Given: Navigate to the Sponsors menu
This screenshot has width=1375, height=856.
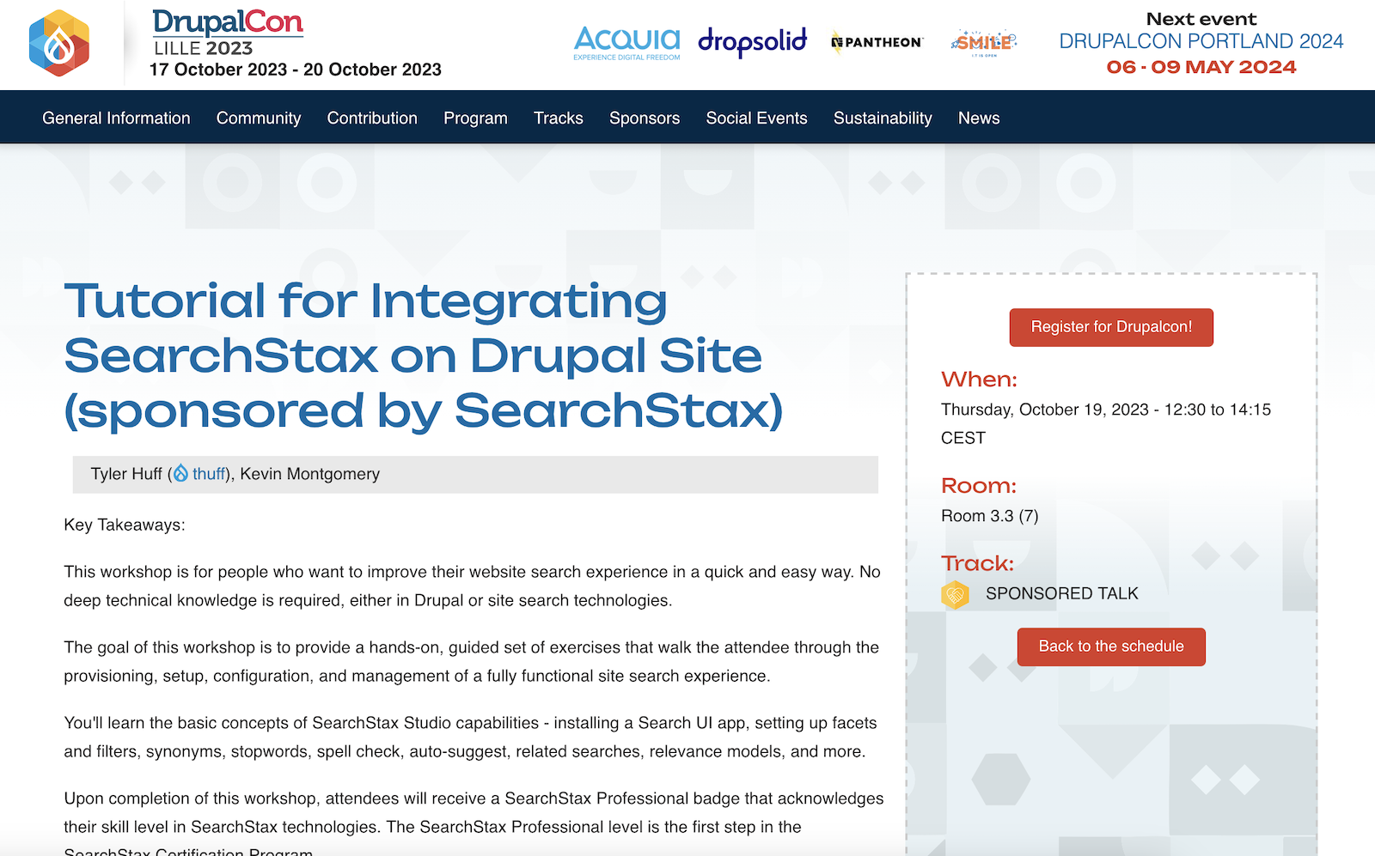Looking at the screenshot, I should 645,118.
